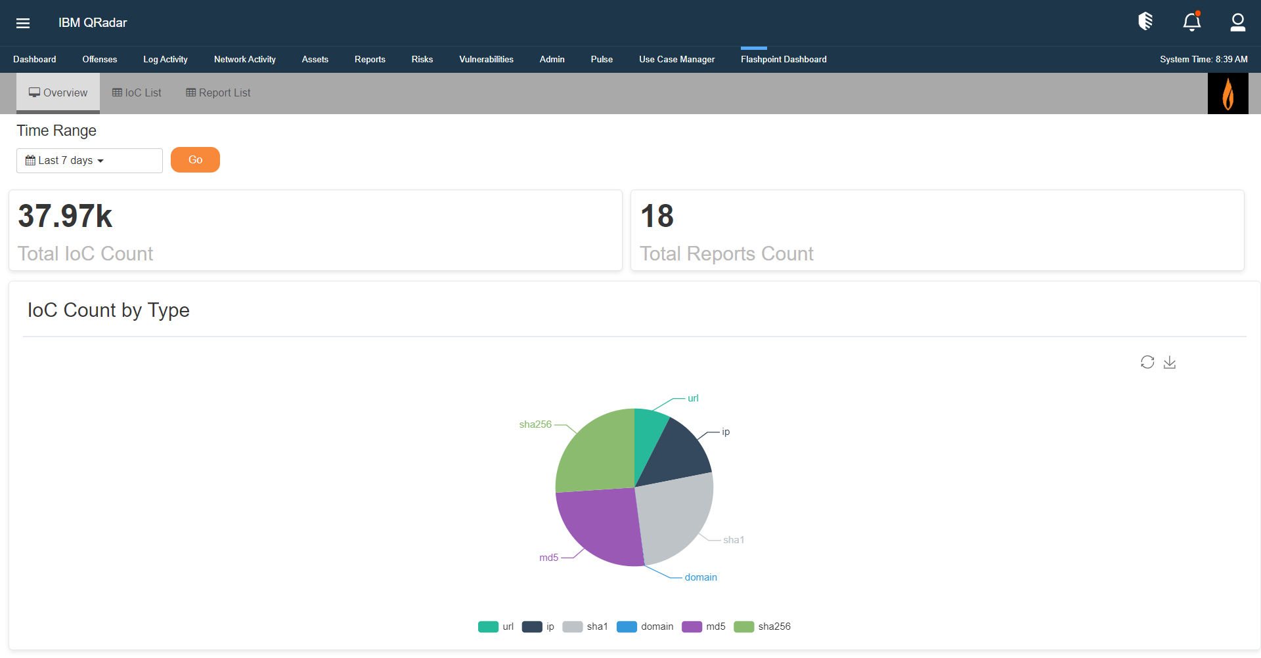1261x658 pixels.
Task: Open the Vulnerabilities tab
Action: [x=487, y=59]
